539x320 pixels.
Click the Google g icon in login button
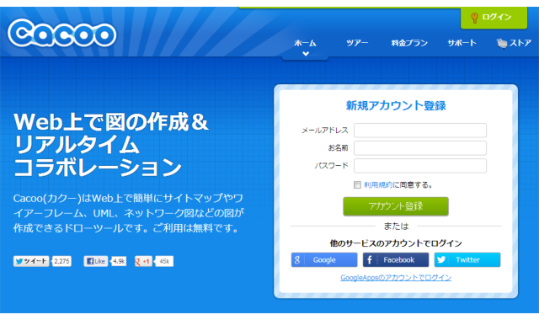[297, 260]
